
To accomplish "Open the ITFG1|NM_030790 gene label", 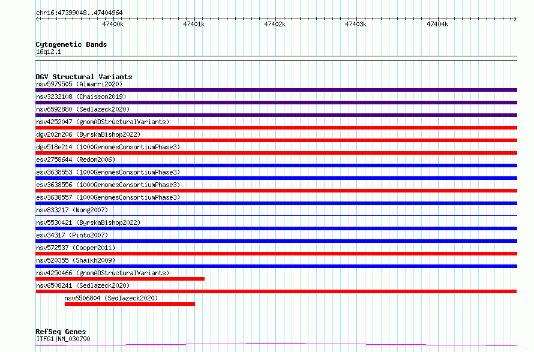I will [x=63, y=339].
